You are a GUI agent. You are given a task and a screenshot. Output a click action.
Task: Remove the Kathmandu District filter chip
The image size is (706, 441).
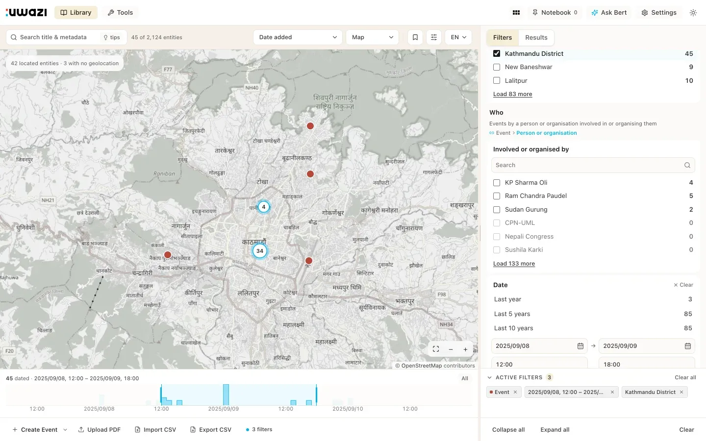pos(681,392)
